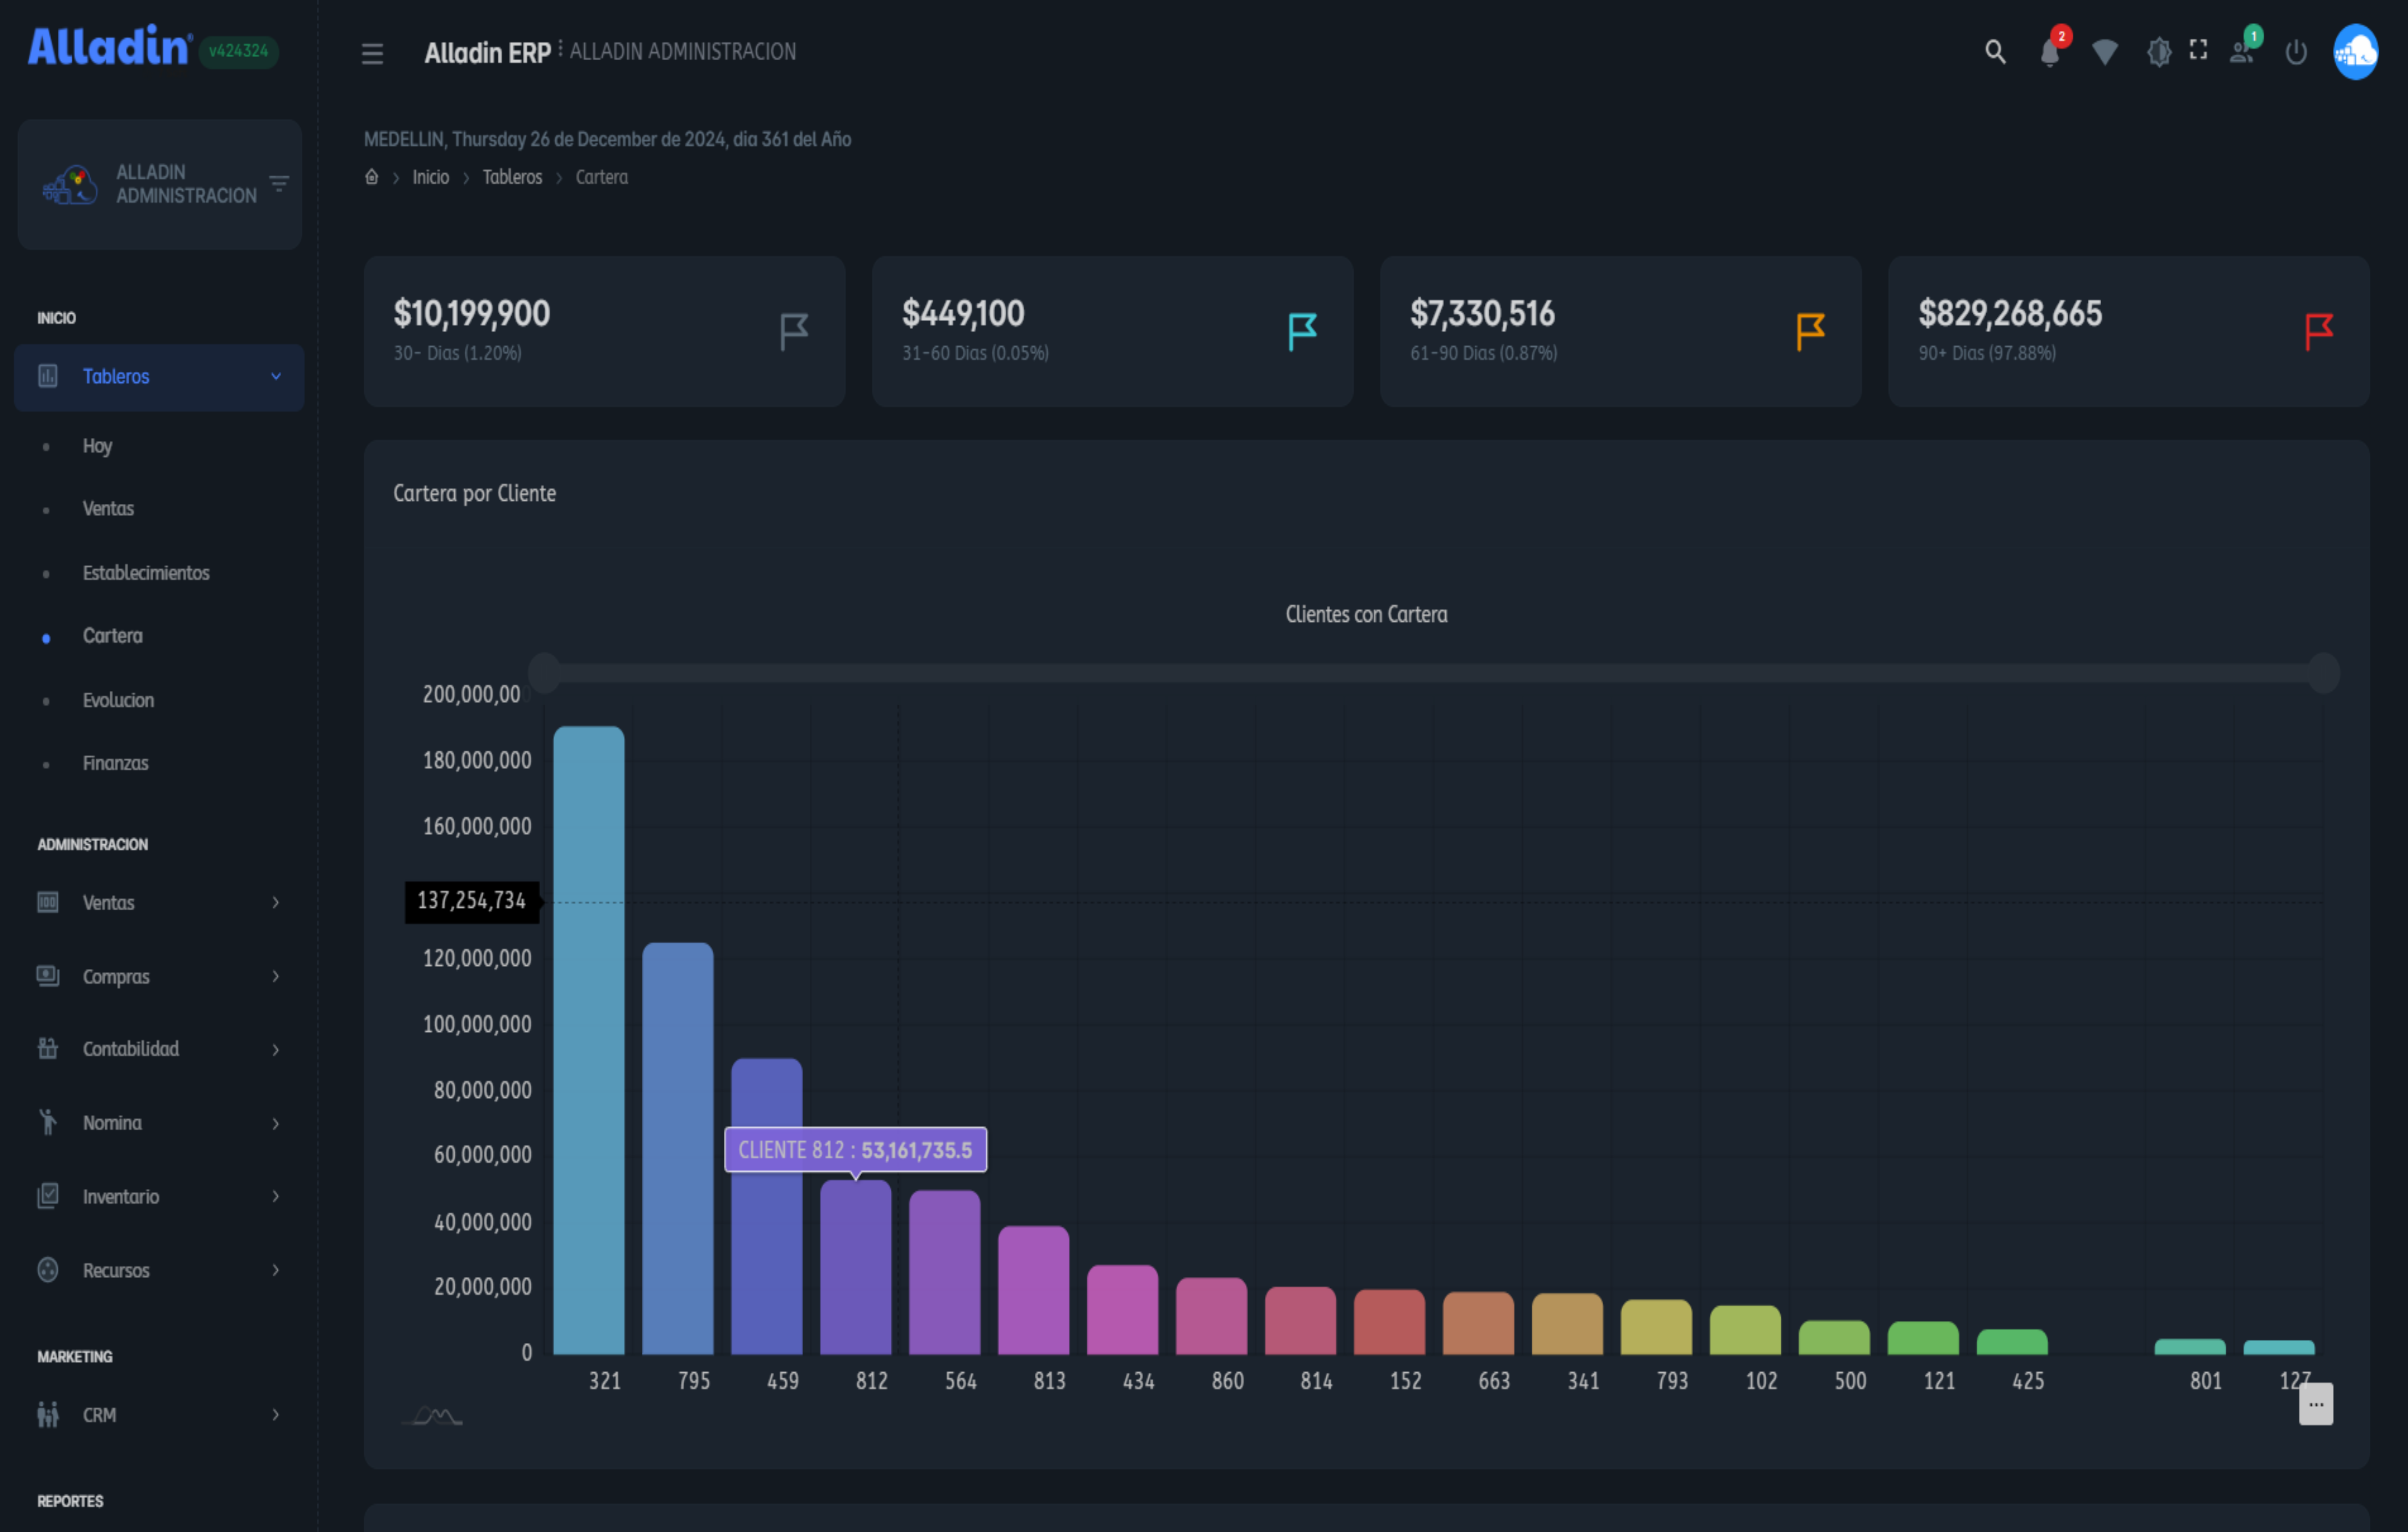
Task: Click the right handle of chart range slider
Action: point(2324,673)
